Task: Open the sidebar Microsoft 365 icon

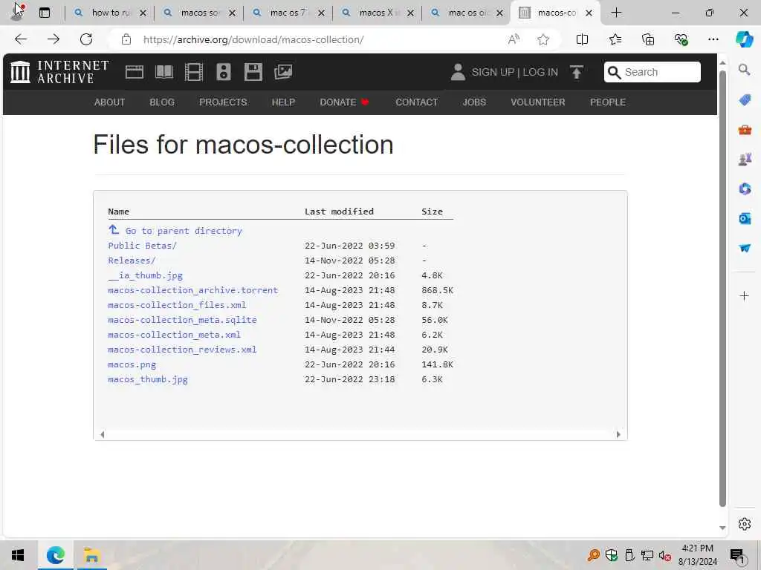Action: pos(745,189)
